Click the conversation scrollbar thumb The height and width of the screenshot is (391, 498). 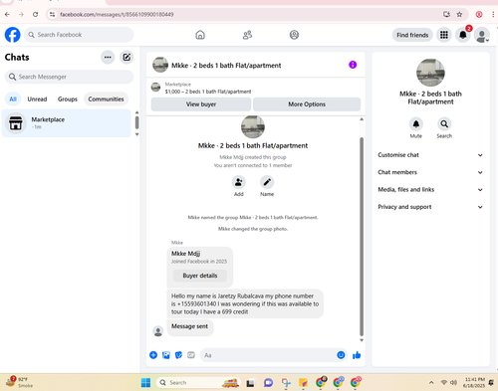click(362, 237)
